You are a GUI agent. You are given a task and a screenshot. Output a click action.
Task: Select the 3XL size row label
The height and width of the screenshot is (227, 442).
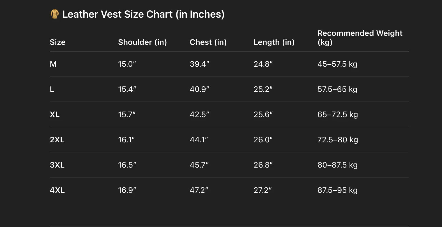coord(57,165)
